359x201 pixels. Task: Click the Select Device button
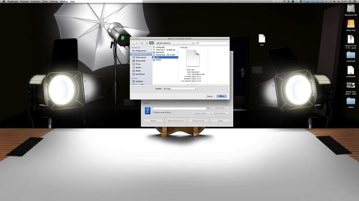pos(220,113)
